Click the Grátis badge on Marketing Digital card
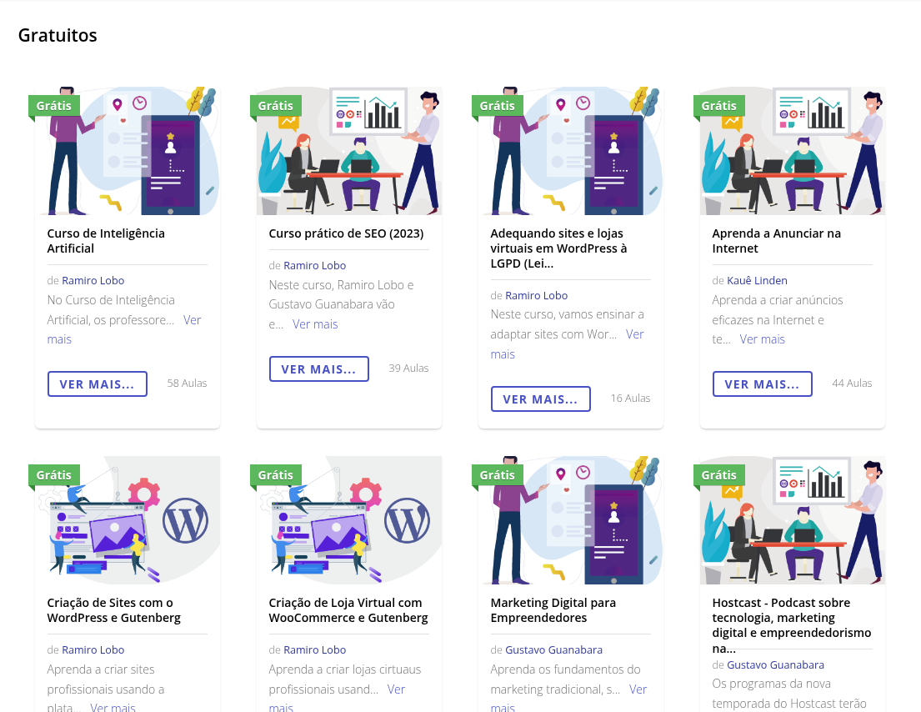 click(x=498, y=474)
